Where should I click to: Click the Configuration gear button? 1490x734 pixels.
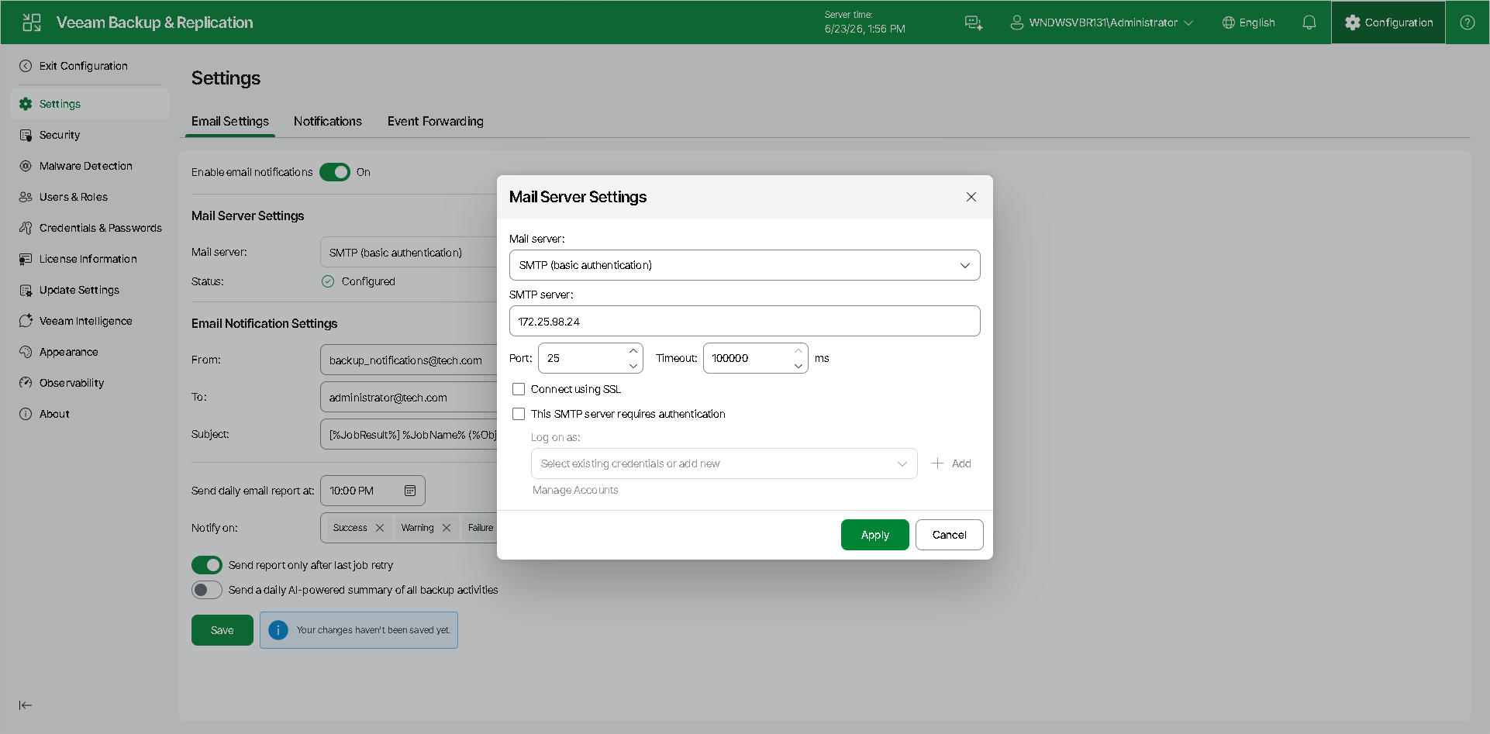coord(1388,22)
